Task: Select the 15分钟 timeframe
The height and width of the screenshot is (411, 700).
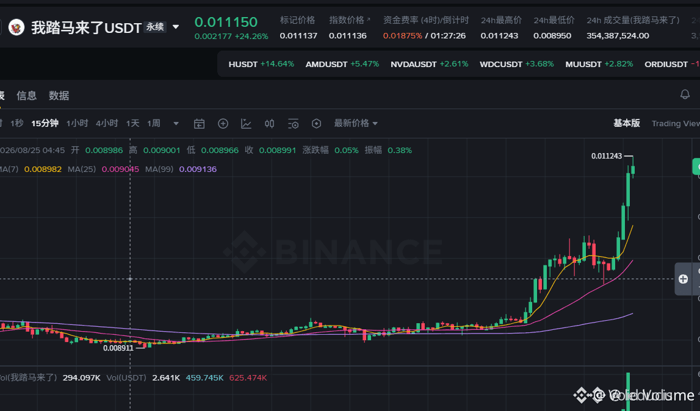Action: (45, 123)
